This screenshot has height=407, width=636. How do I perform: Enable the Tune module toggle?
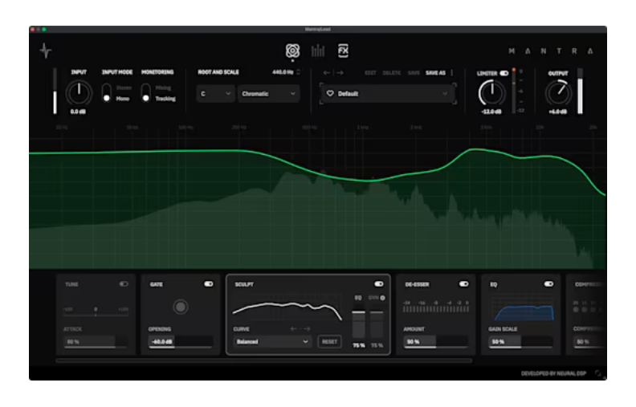click(x=124, y=284)
